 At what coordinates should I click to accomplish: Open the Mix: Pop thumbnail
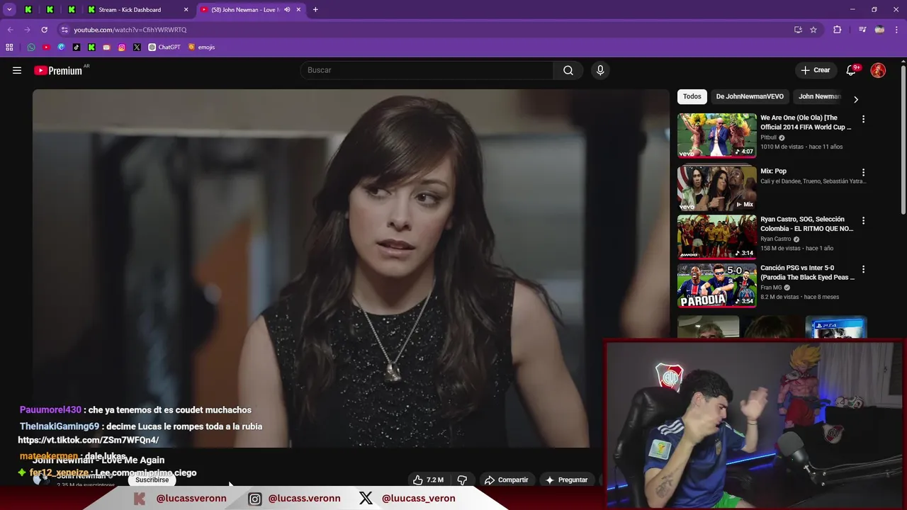717,188
